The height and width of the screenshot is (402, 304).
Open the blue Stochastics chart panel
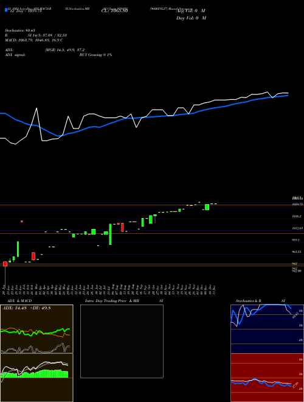point(267,329)
